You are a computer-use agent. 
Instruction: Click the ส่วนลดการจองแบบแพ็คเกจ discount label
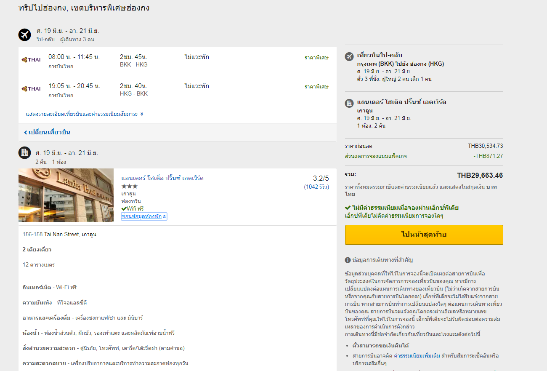[376, 156]
